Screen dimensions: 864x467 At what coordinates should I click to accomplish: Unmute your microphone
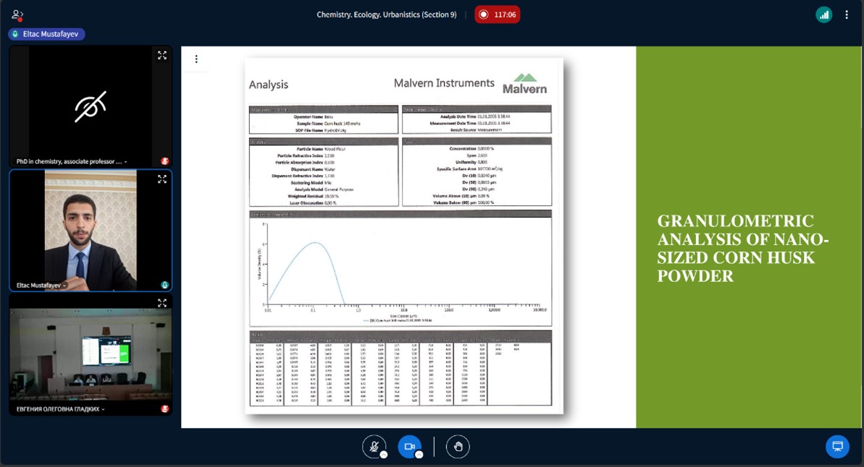pyautogui.click(x=374, y=447)
